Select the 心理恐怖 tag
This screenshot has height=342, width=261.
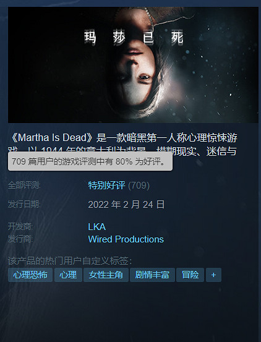click(x=30, y=275)
